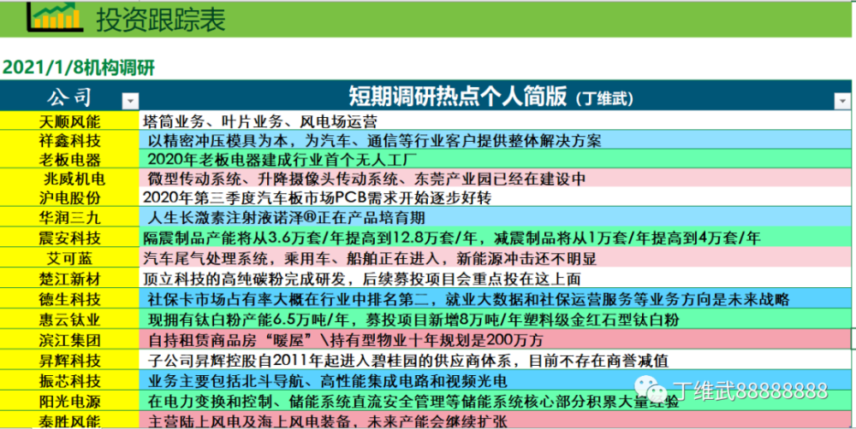Click the cell about 汽车板市场PCB需求
This screenshot has height=429, width=856.
[496, 197]
